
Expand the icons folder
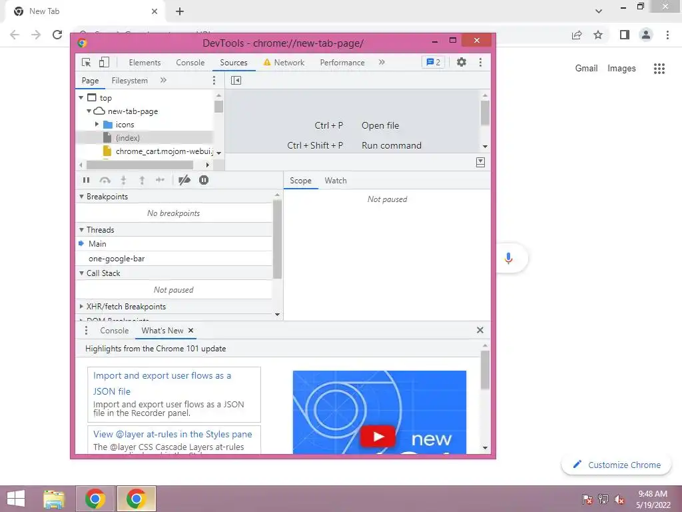(97, 125)
